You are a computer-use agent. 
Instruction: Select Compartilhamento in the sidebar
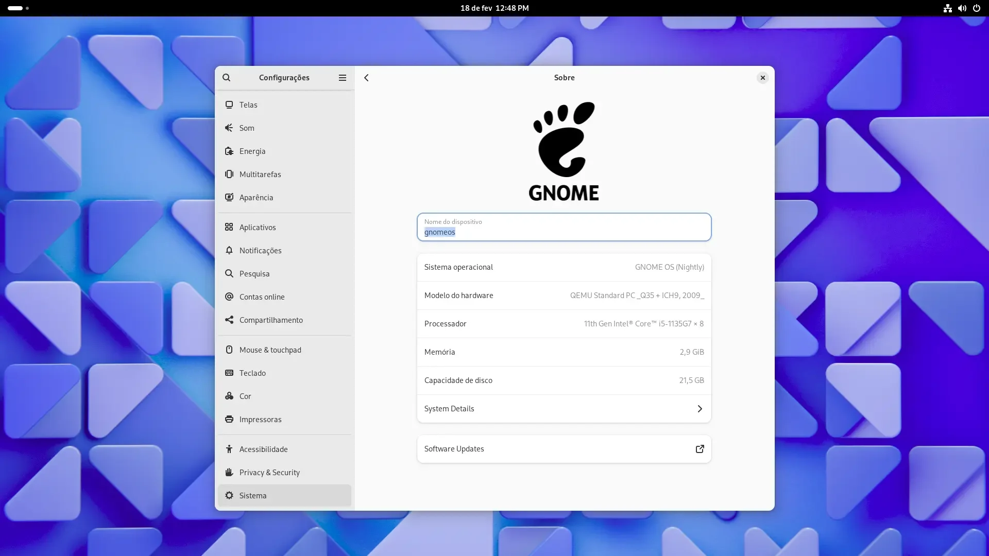[284, 320]
